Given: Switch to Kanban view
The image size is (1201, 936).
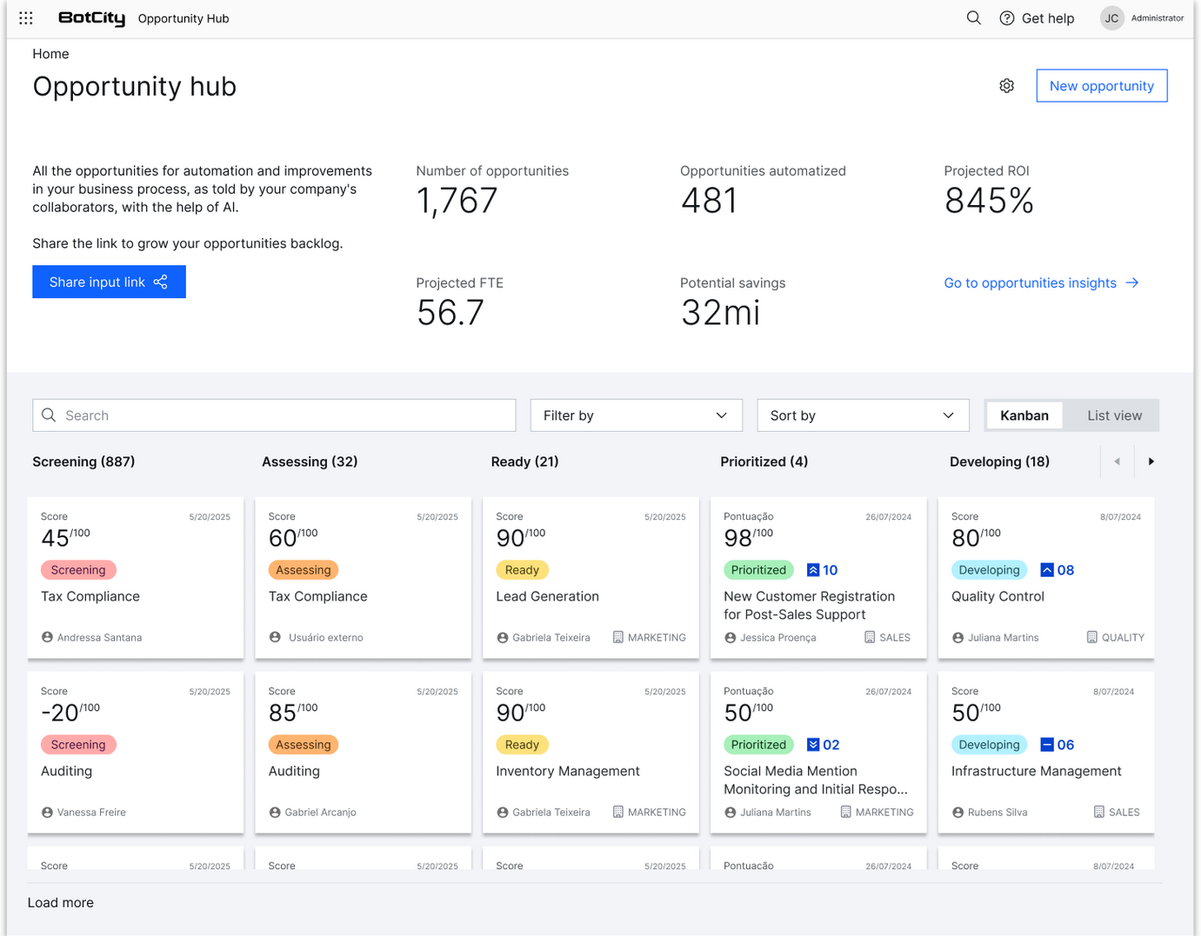Looking at the screenshot, I should tap(1024, 415).
